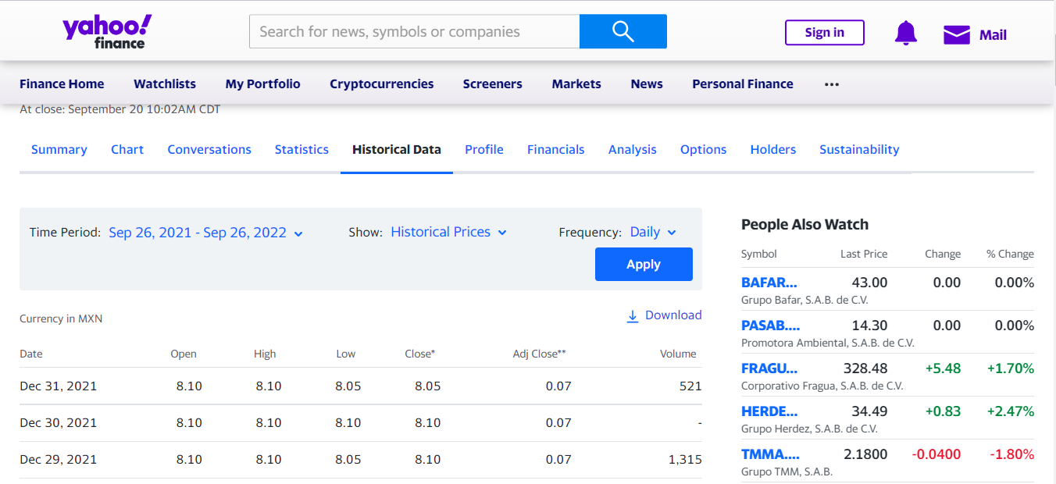Click Grupo Herdez company name

tap(809, 429)
